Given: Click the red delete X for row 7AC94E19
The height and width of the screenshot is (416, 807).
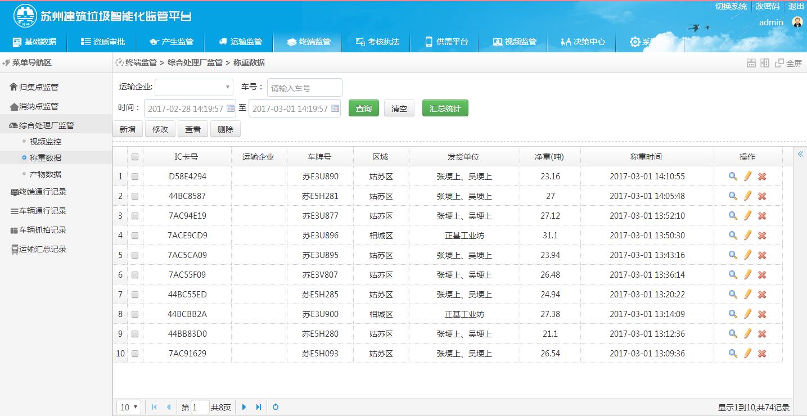Looking at the screenshot, I should tap(762, 216).
